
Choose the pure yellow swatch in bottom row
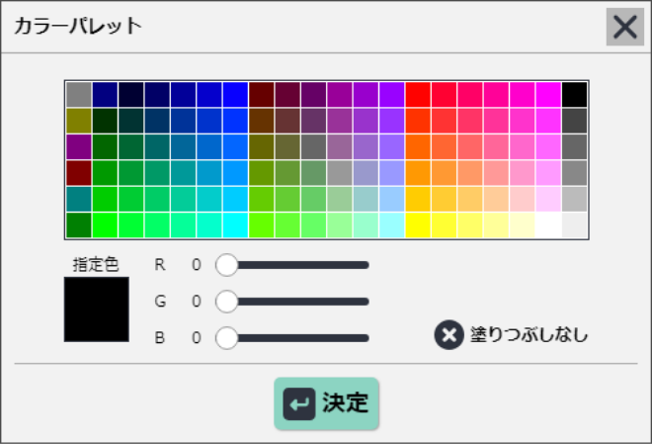(x=418, y=225)
